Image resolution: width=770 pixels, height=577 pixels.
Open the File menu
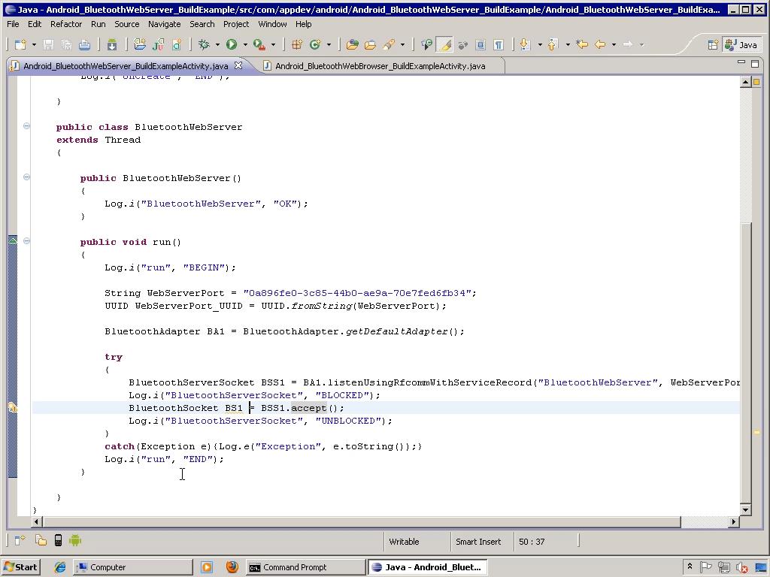[x=14, y=24]
